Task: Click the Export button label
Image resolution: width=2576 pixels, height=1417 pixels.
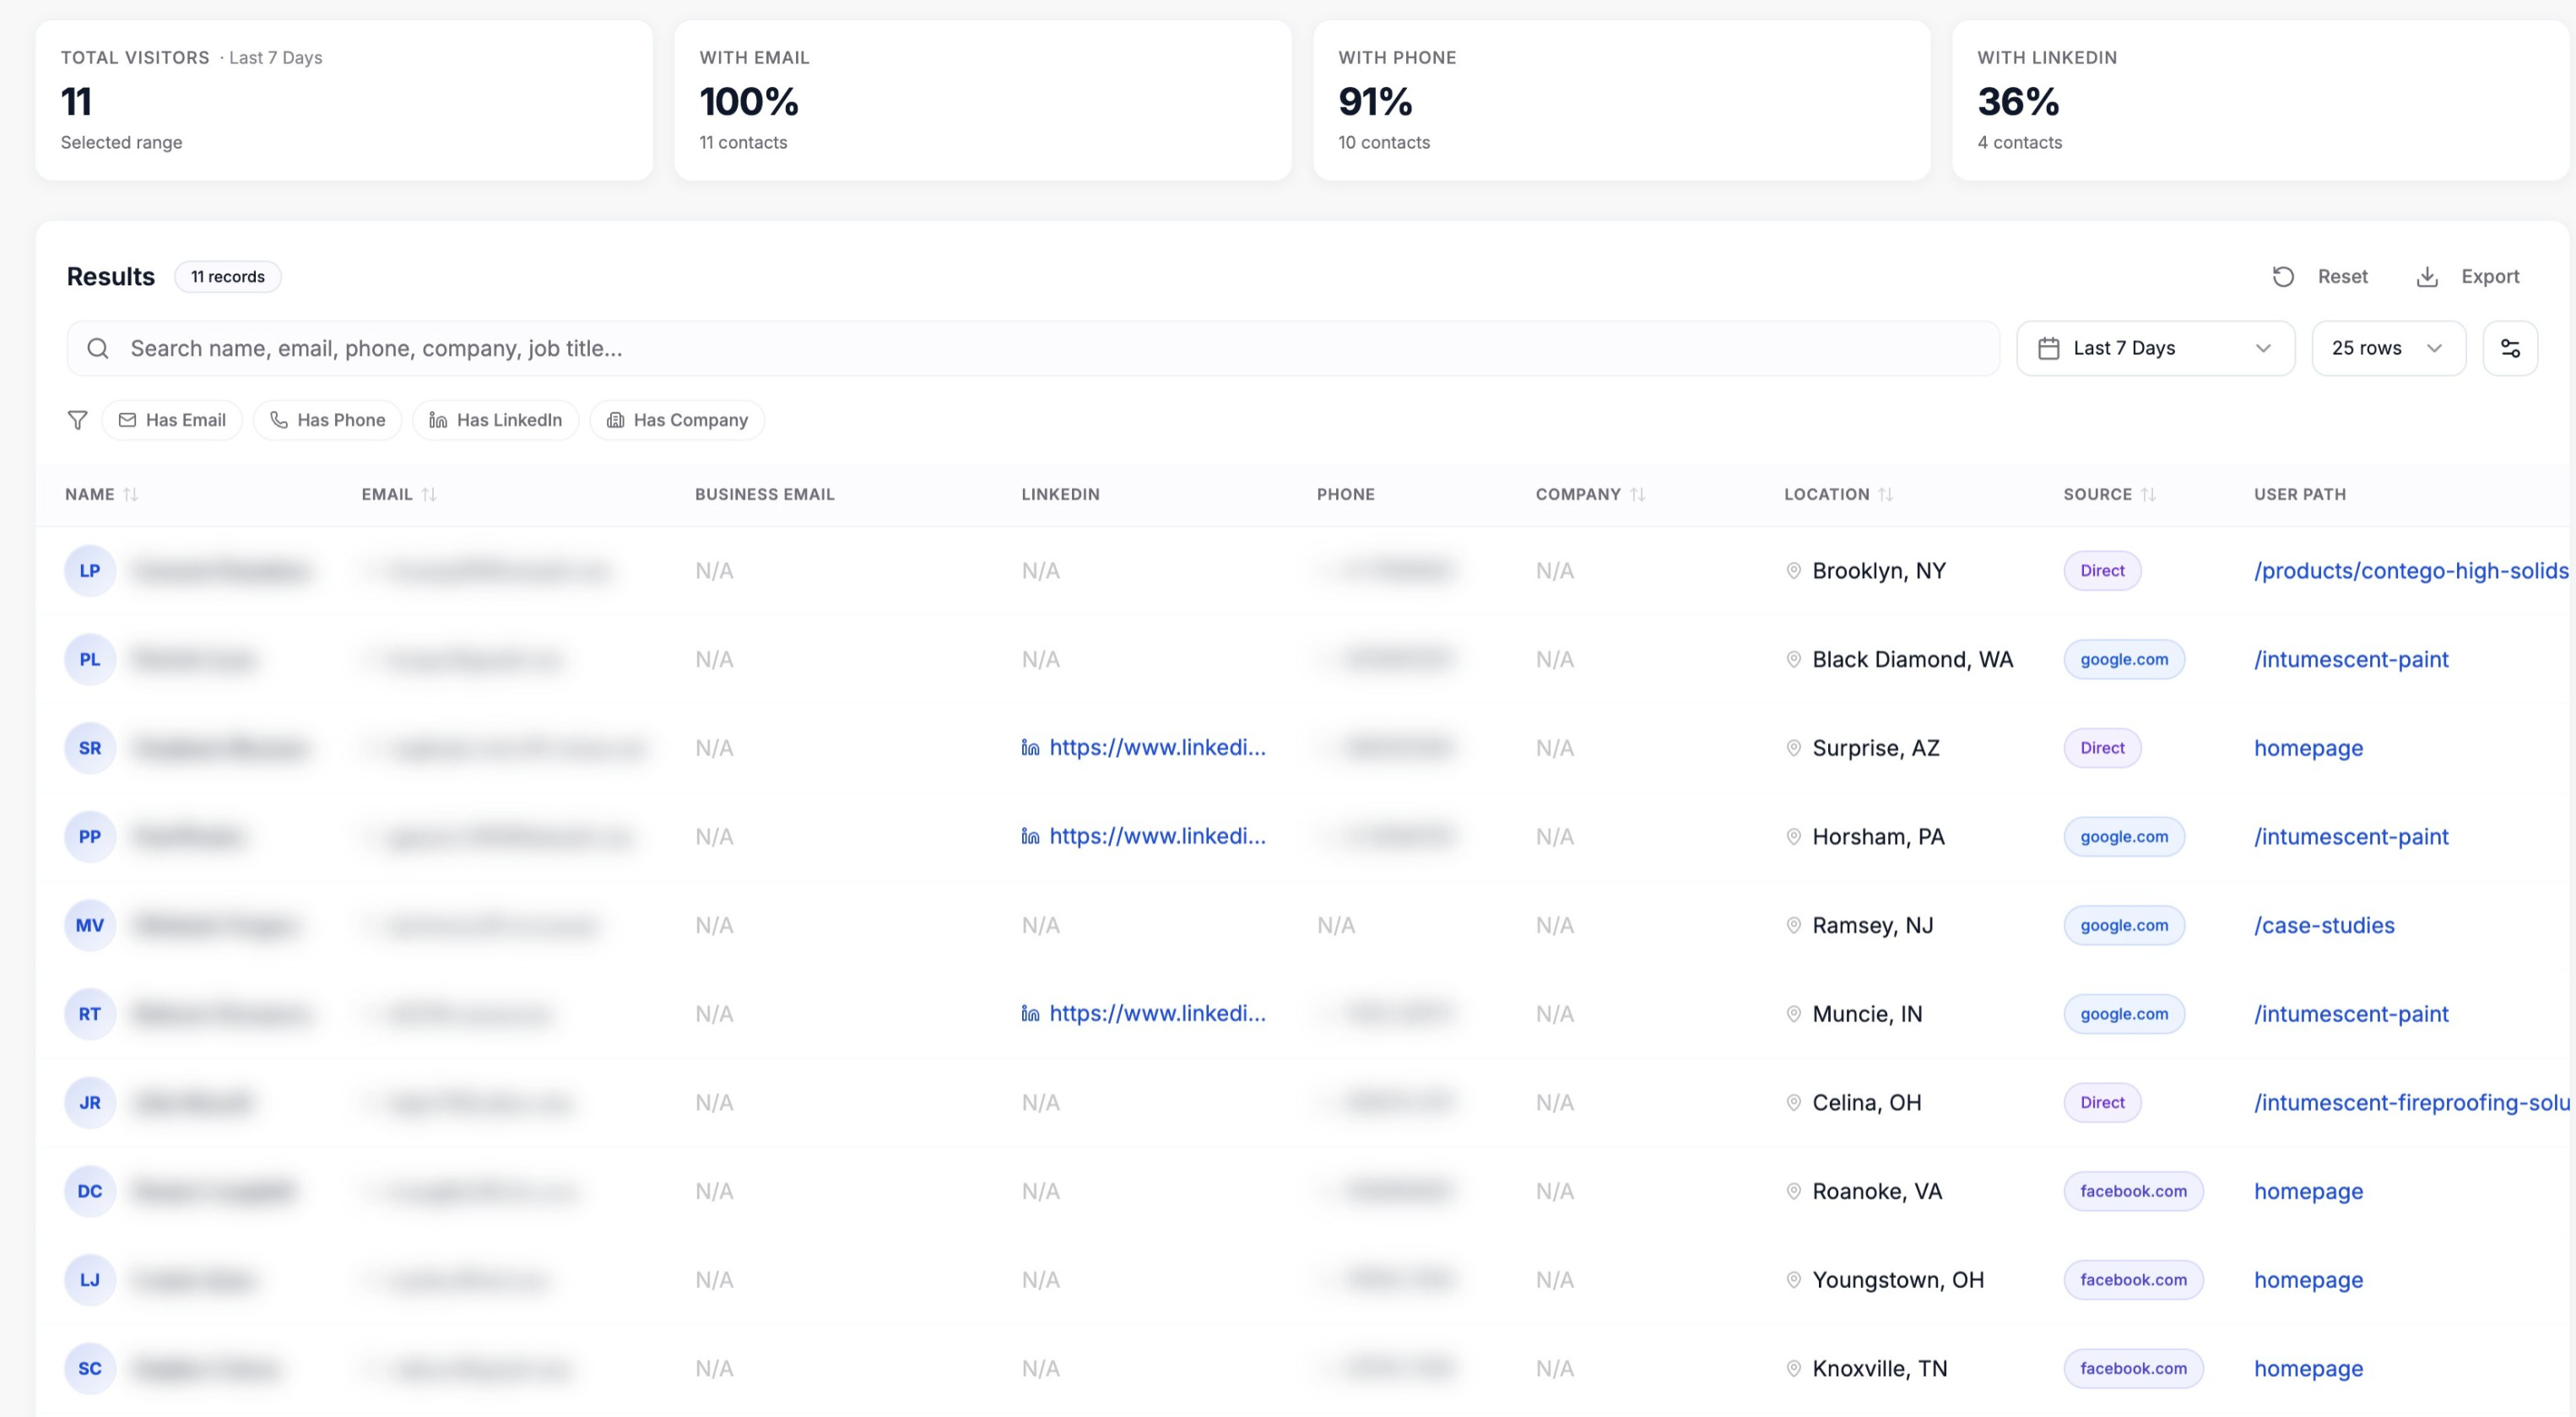Action: [x=2490, y=277]
